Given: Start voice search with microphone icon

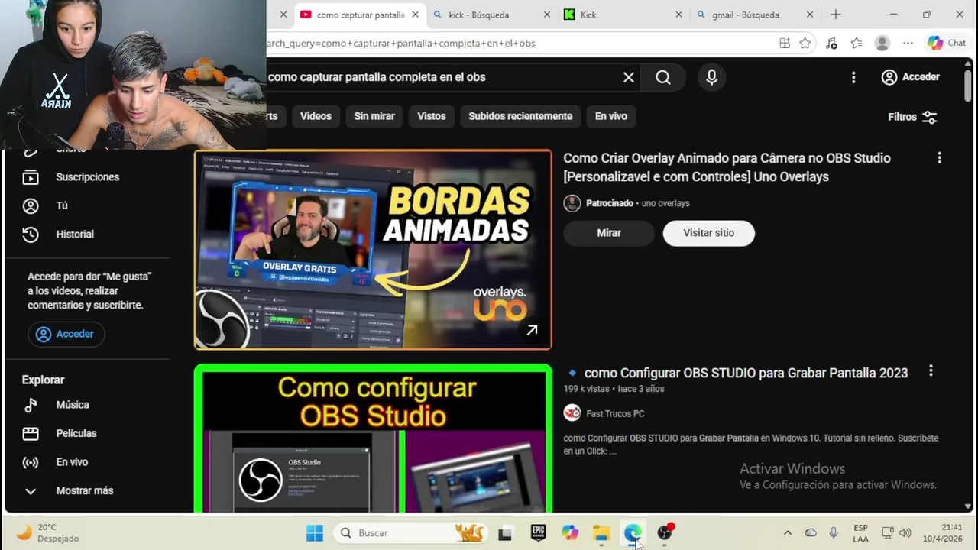Looking at the screenshot, I should [x=712, y=77].
